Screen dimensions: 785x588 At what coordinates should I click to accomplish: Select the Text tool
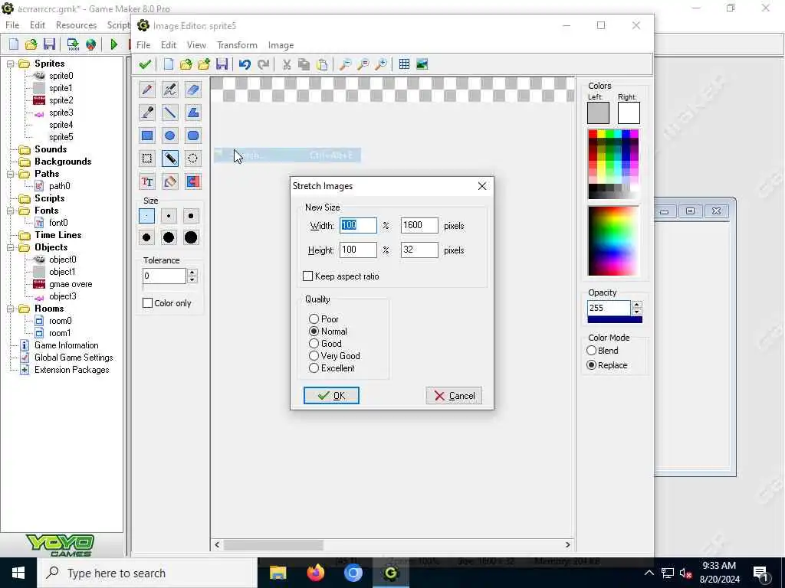[x=147, y=181]
